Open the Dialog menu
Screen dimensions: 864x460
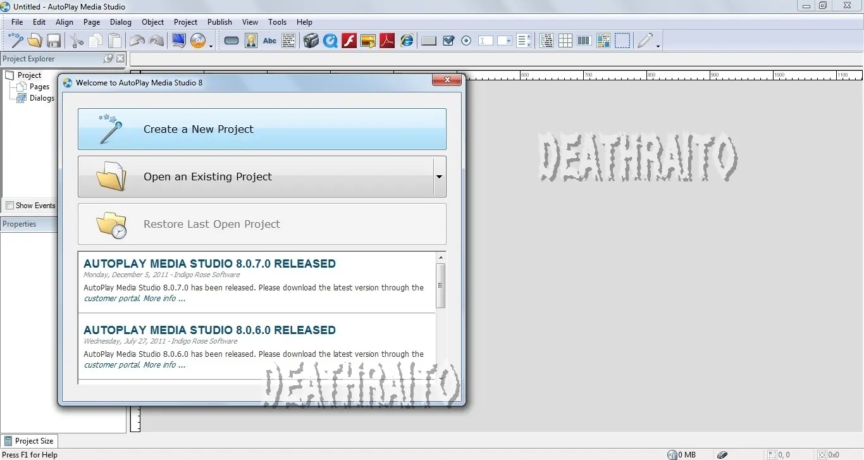(x=121, y=22)
